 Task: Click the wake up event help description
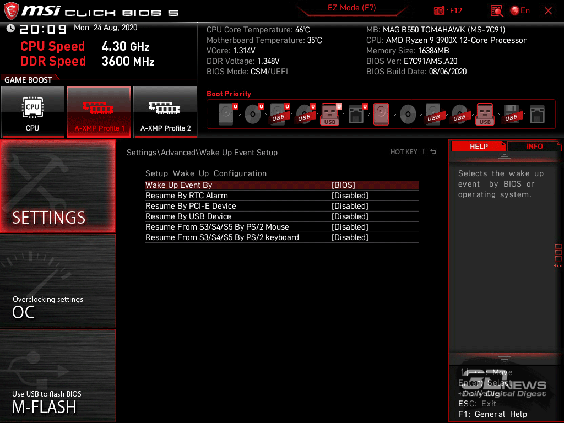501,184
